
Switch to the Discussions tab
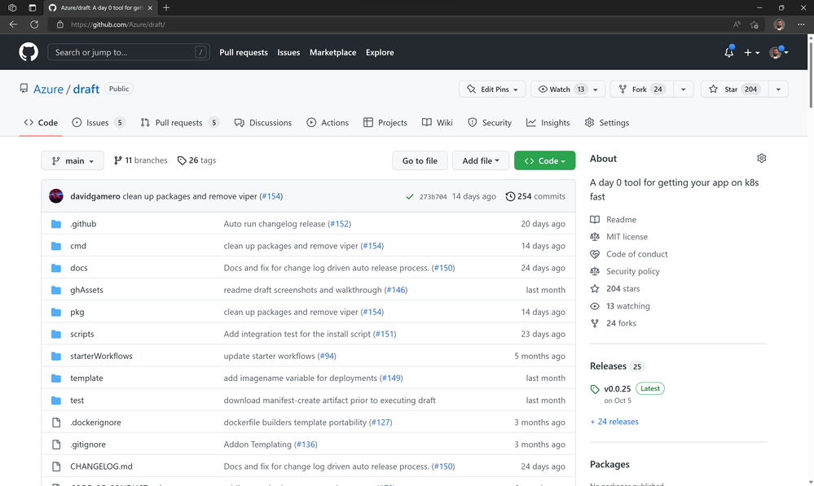pos(263,123)
